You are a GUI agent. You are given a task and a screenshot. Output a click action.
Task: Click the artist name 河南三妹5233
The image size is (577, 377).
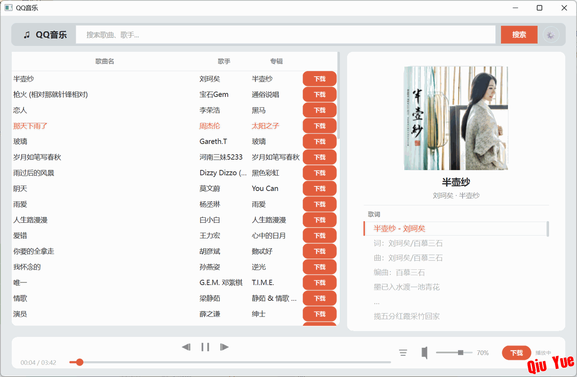click(x=221, y=157)
